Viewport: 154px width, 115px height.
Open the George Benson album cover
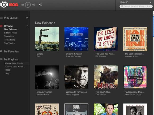pos(135,109)
